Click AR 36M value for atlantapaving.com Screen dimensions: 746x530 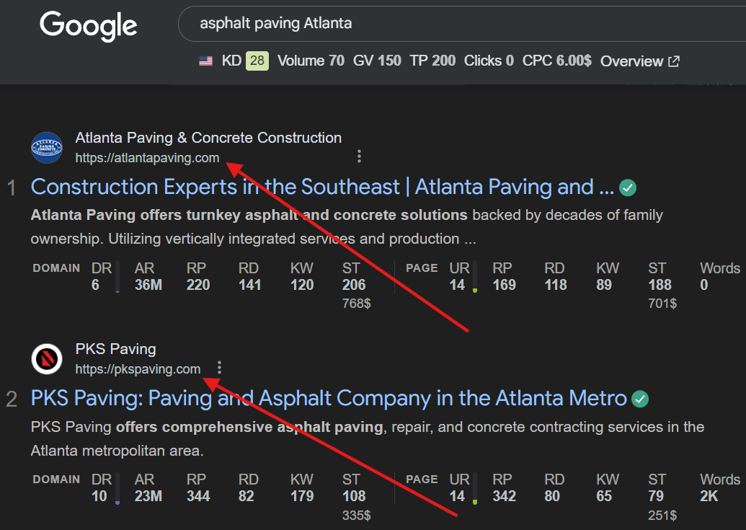click(x=148, y=285)
